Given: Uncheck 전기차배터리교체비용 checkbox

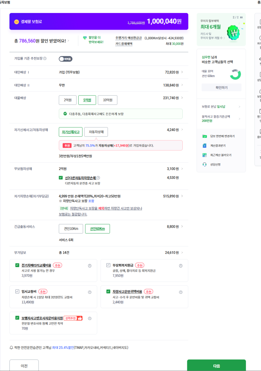Looking at the screenshot, I should [17, 265].
